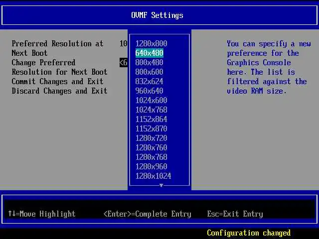Click the OVMF Settings title
Screen dimensions: 319x239
point(157,15)
